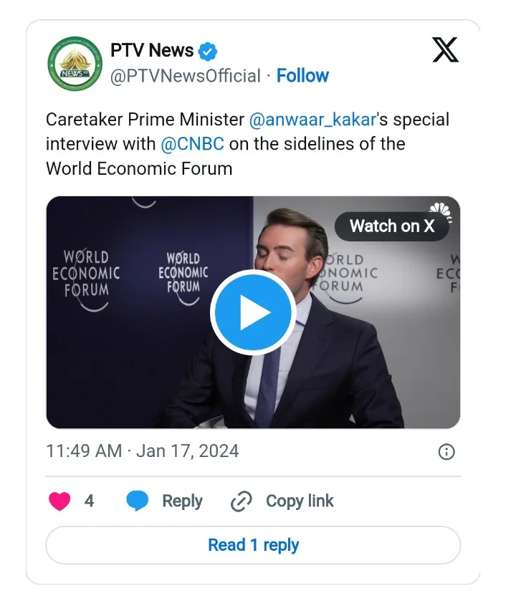The width and height of the screenshot is (506, 596).
Task: Open the @CNBC mention link
Action: 192,144
